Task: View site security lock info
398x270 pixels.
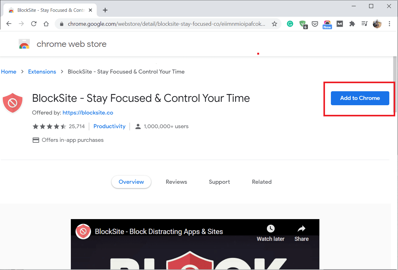Action: [x=62, y=24]
